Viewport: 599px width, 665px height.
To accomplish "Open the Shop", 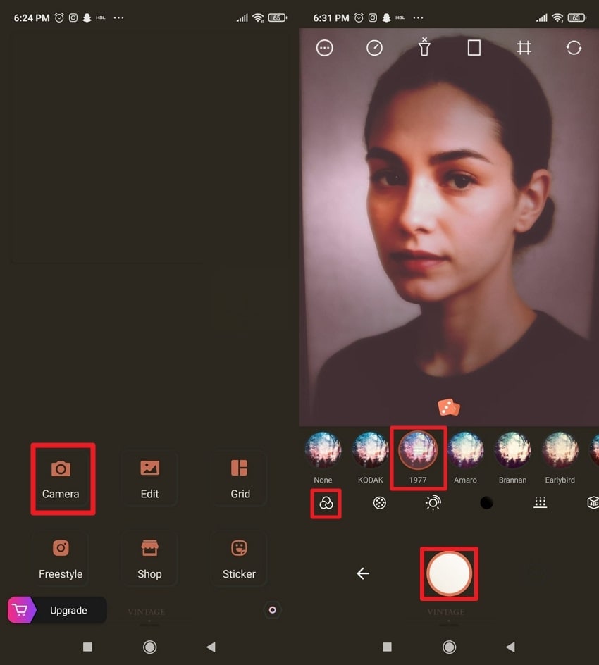I will tap(149, 559).
